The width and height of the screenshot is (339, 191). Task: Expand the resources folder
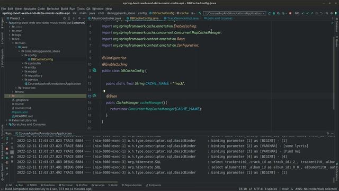[x=16, y=88]
